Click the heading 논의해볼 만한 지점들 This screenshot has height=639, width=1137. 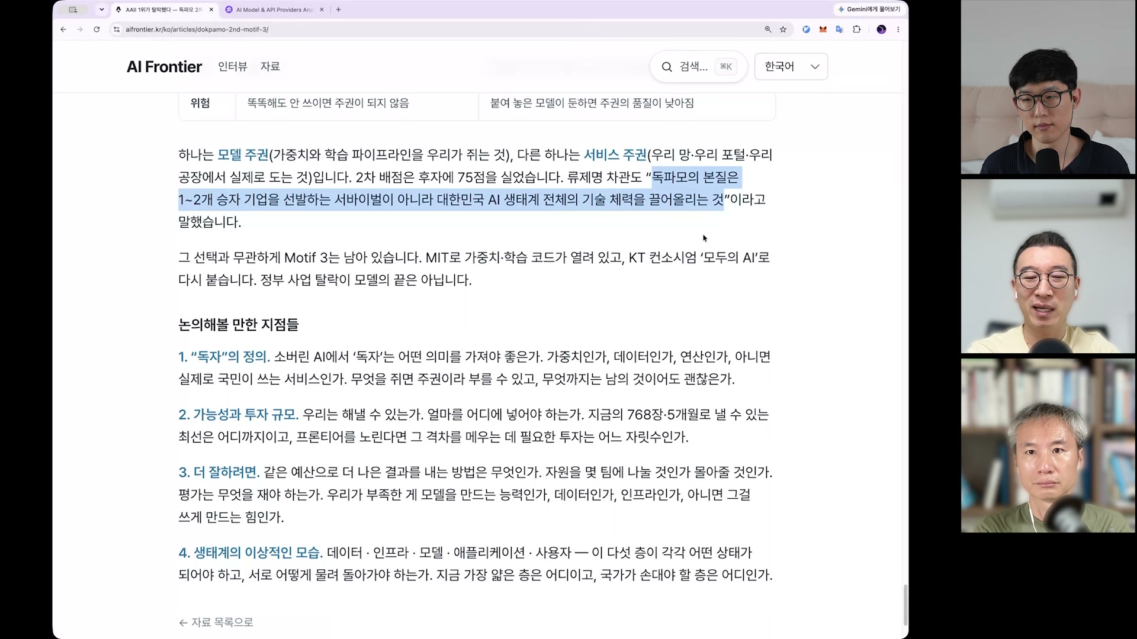click(238, 325)
